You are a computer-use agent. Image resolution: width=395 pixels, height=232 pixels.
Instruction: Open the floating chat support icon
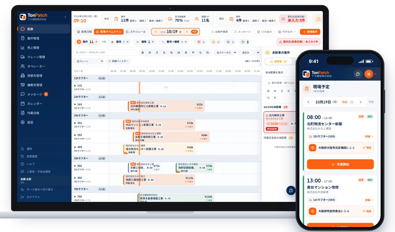tap(291, 190)
